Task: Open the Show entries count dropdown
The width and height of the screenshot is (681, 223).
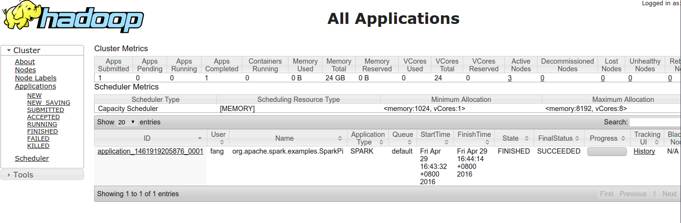Action: (127, 122)
